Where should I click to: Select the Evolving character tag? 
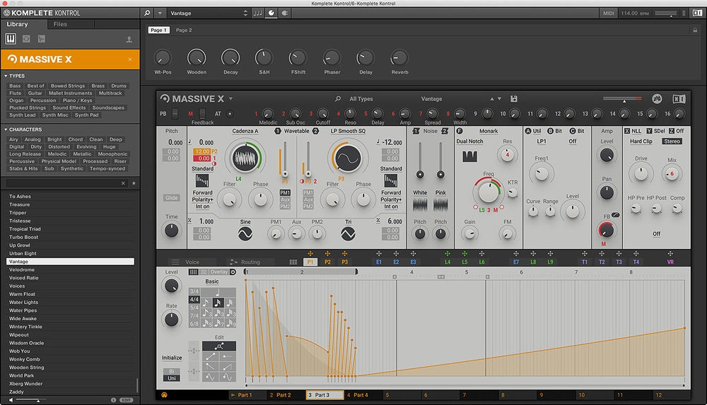[x=86, y=146]
